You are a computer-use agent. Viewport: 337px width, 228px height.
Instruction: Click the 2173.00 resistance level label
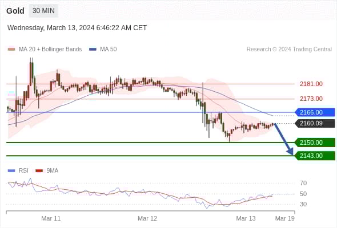tap(311, 99)
